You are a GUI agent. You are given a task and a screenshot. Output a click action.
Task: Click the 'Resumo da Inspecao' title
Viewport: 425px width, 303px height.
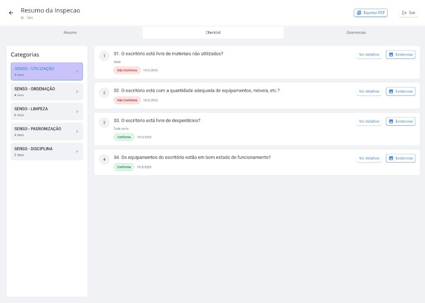50,10
